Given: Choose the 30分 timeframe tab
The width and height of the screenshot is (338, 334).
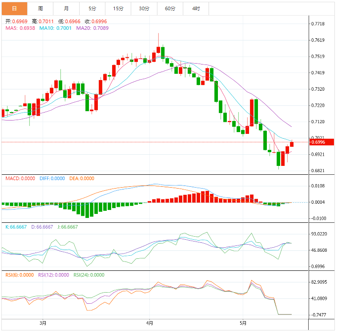Looking at the screenshot, I should pos(144,8).
